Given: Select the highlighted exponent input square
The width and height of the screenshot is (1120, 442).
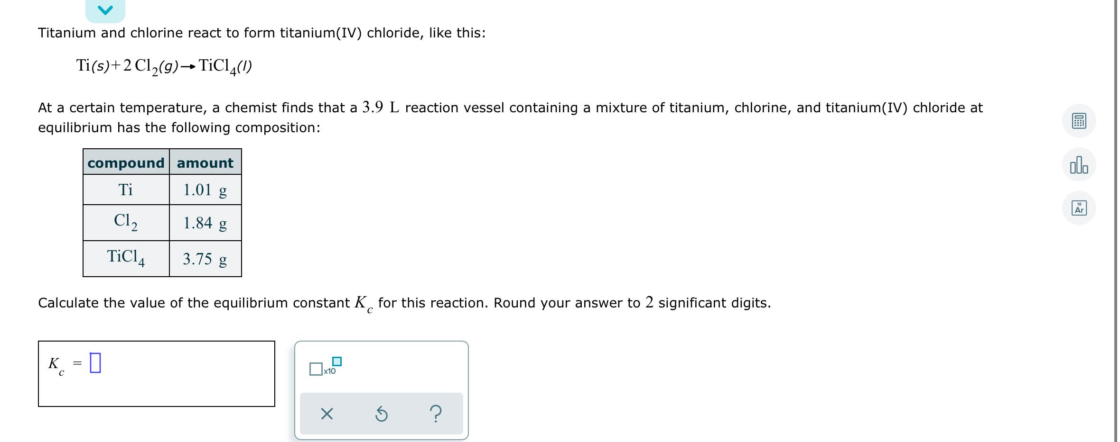Looking at the screenshot, I should pos(336,361).
